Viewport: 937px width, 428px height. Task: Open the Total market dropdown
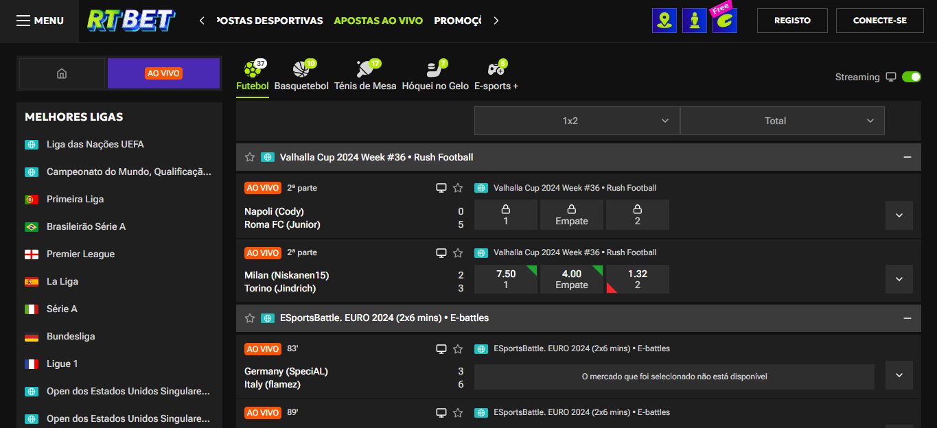click(x=782, y=120)
